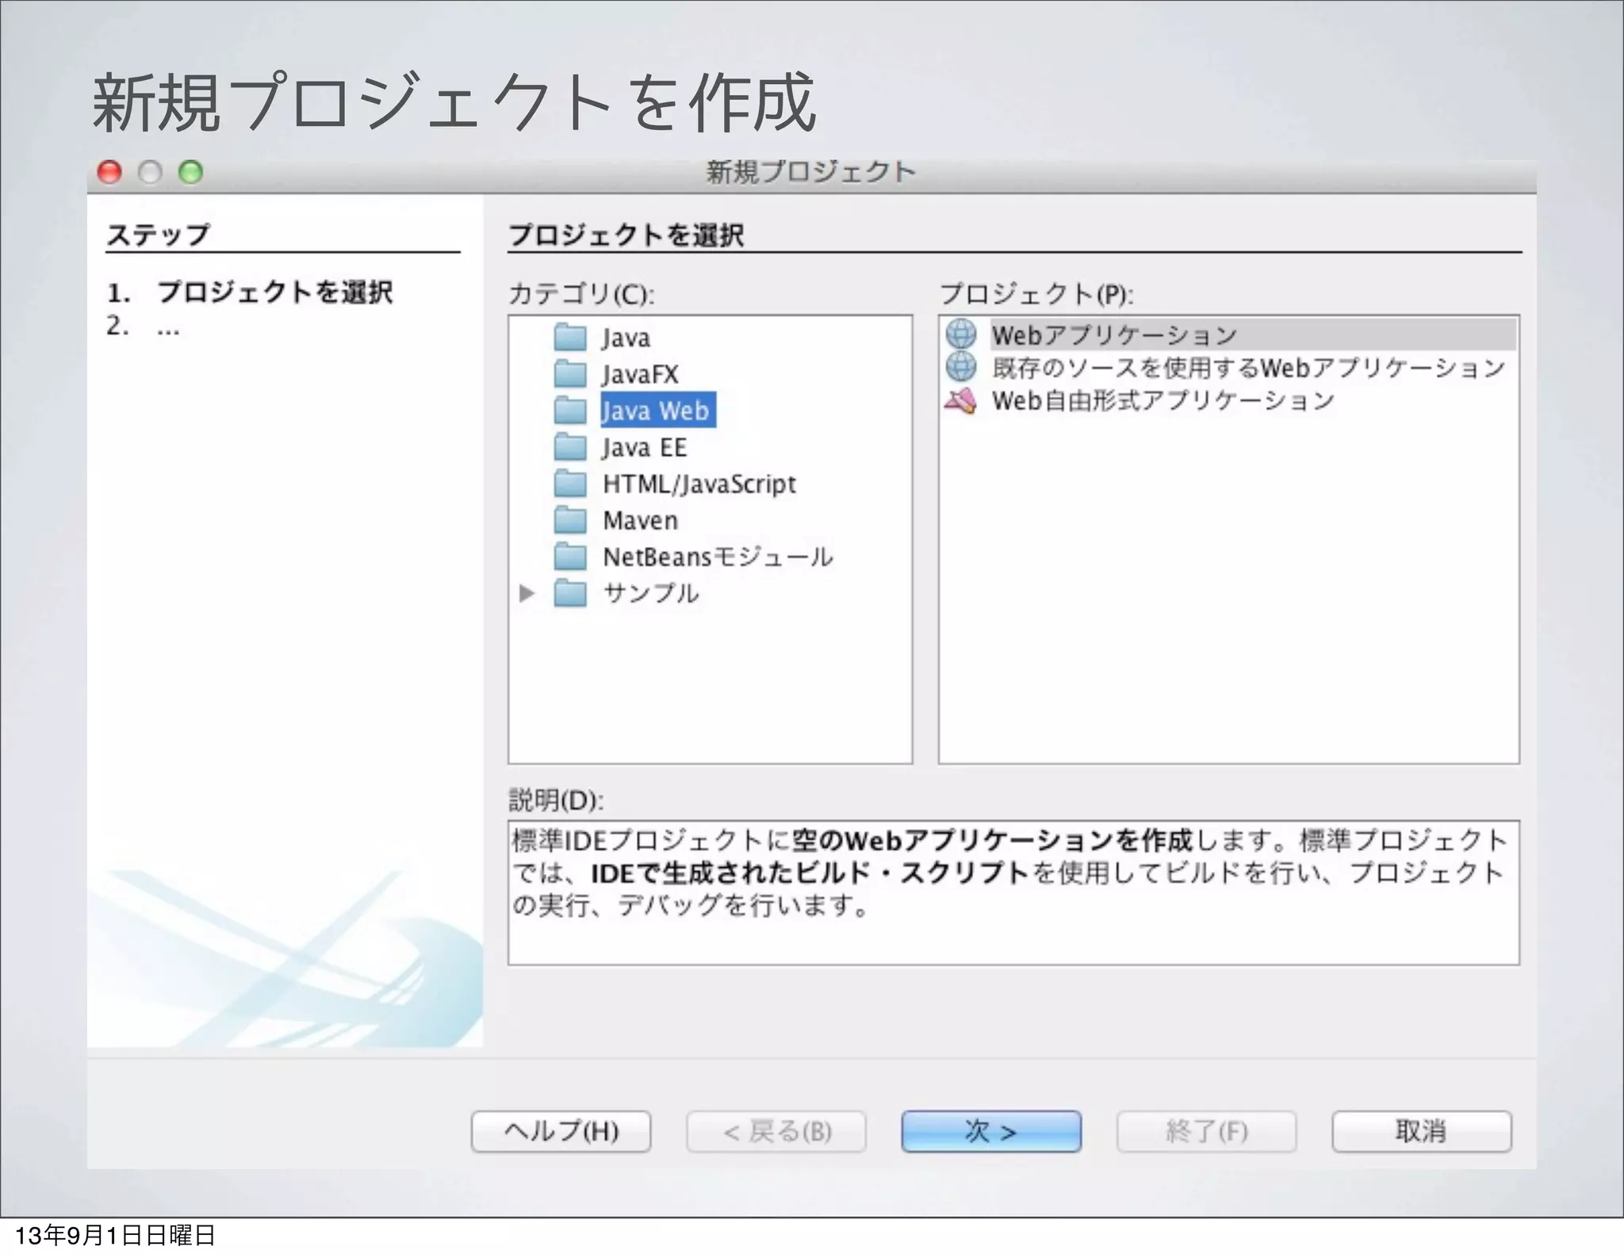Click the 終了(F) finish button

[1207, 1131]
